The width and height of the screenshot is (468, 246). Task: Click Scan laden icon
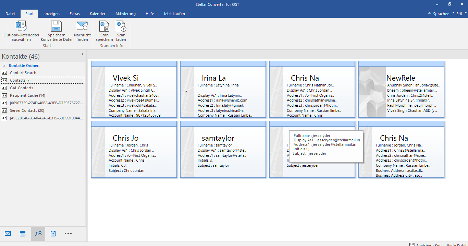pyautogui.click(x=121, y=26)
